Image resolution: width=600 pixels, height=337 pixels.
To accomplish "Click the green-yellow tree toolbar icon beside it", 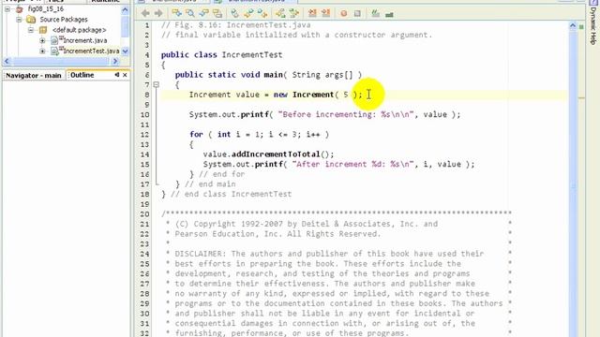I will pyautogui.click(x=293, y=13).
